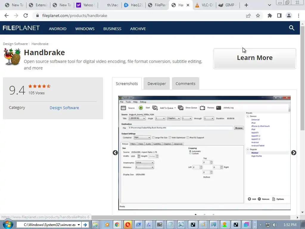The width and height of the screenshot is (305, 229).
Task: Open a new browser tab
Action: click(246, 5)
